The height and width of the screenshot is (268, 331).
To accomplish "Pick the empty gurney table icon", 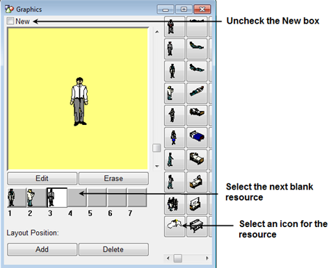I will click(197, 226).
